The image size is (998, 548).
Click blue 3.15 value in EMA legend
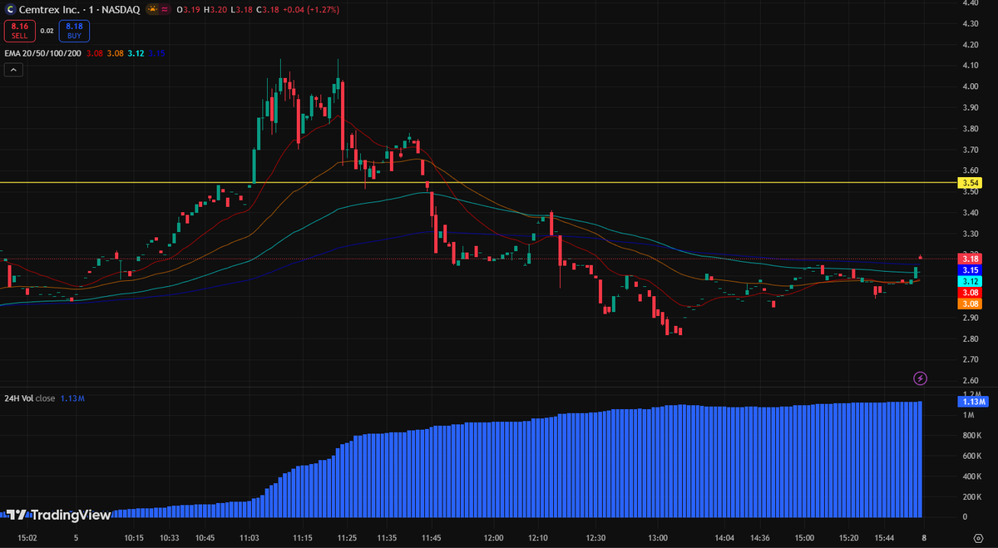coord(157,53)
